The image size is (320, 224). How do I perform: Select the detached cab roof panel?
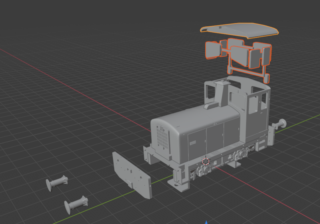point(240,31)
